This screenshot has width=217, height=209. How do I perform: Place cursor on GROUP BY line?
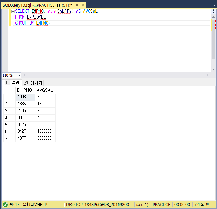click(x=112, y=23)
